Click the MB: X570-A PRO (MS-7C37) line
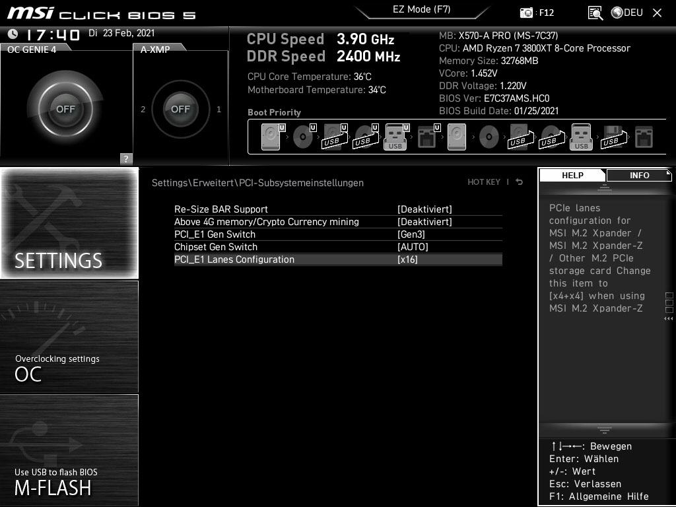676x507 pixels. (x=498, y=36)
